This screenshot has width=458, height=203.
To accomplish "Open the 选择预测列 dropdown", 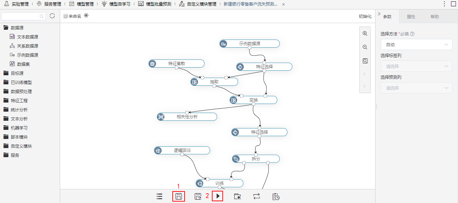I will (416, 88).
